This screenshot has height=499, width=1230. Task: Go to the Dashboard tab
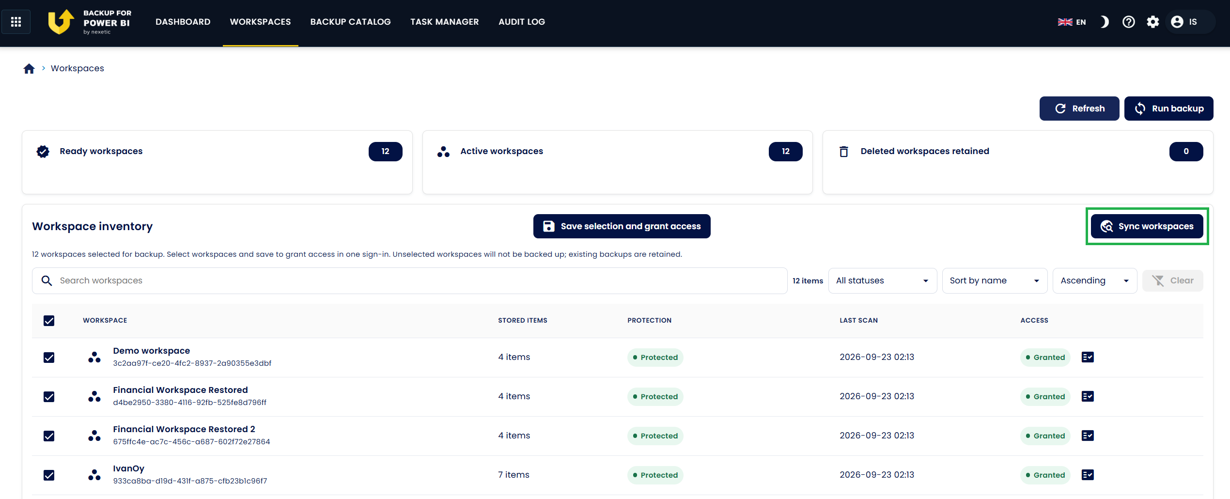point(183,22)
